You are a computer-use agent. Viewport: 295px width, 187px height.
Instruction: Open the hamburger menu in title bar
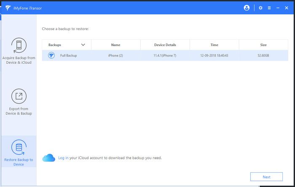tap(269, 8)
